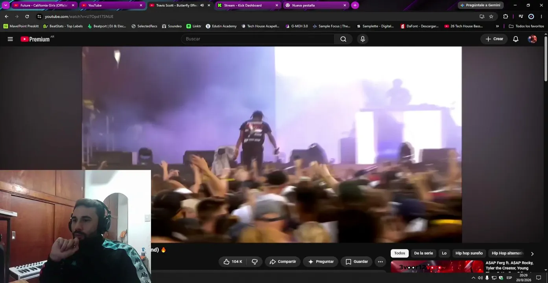The width and height of the screenshot is (548, 283).
Task: Select the Lo filter chip
Action: click(x=444, y=254)
